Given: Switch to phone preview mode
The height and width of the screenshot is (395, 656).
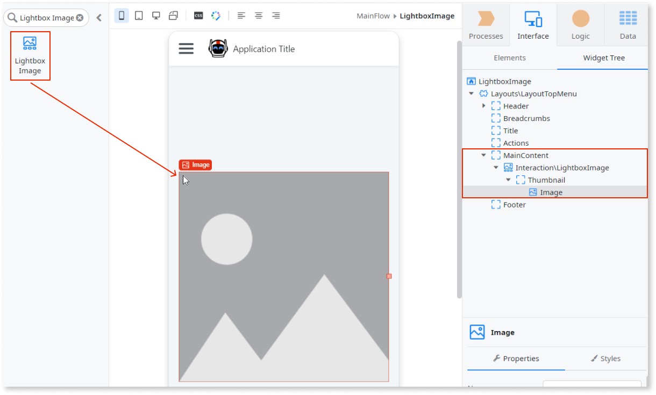Looking at the screenshot, I should [x=122, y=15].
